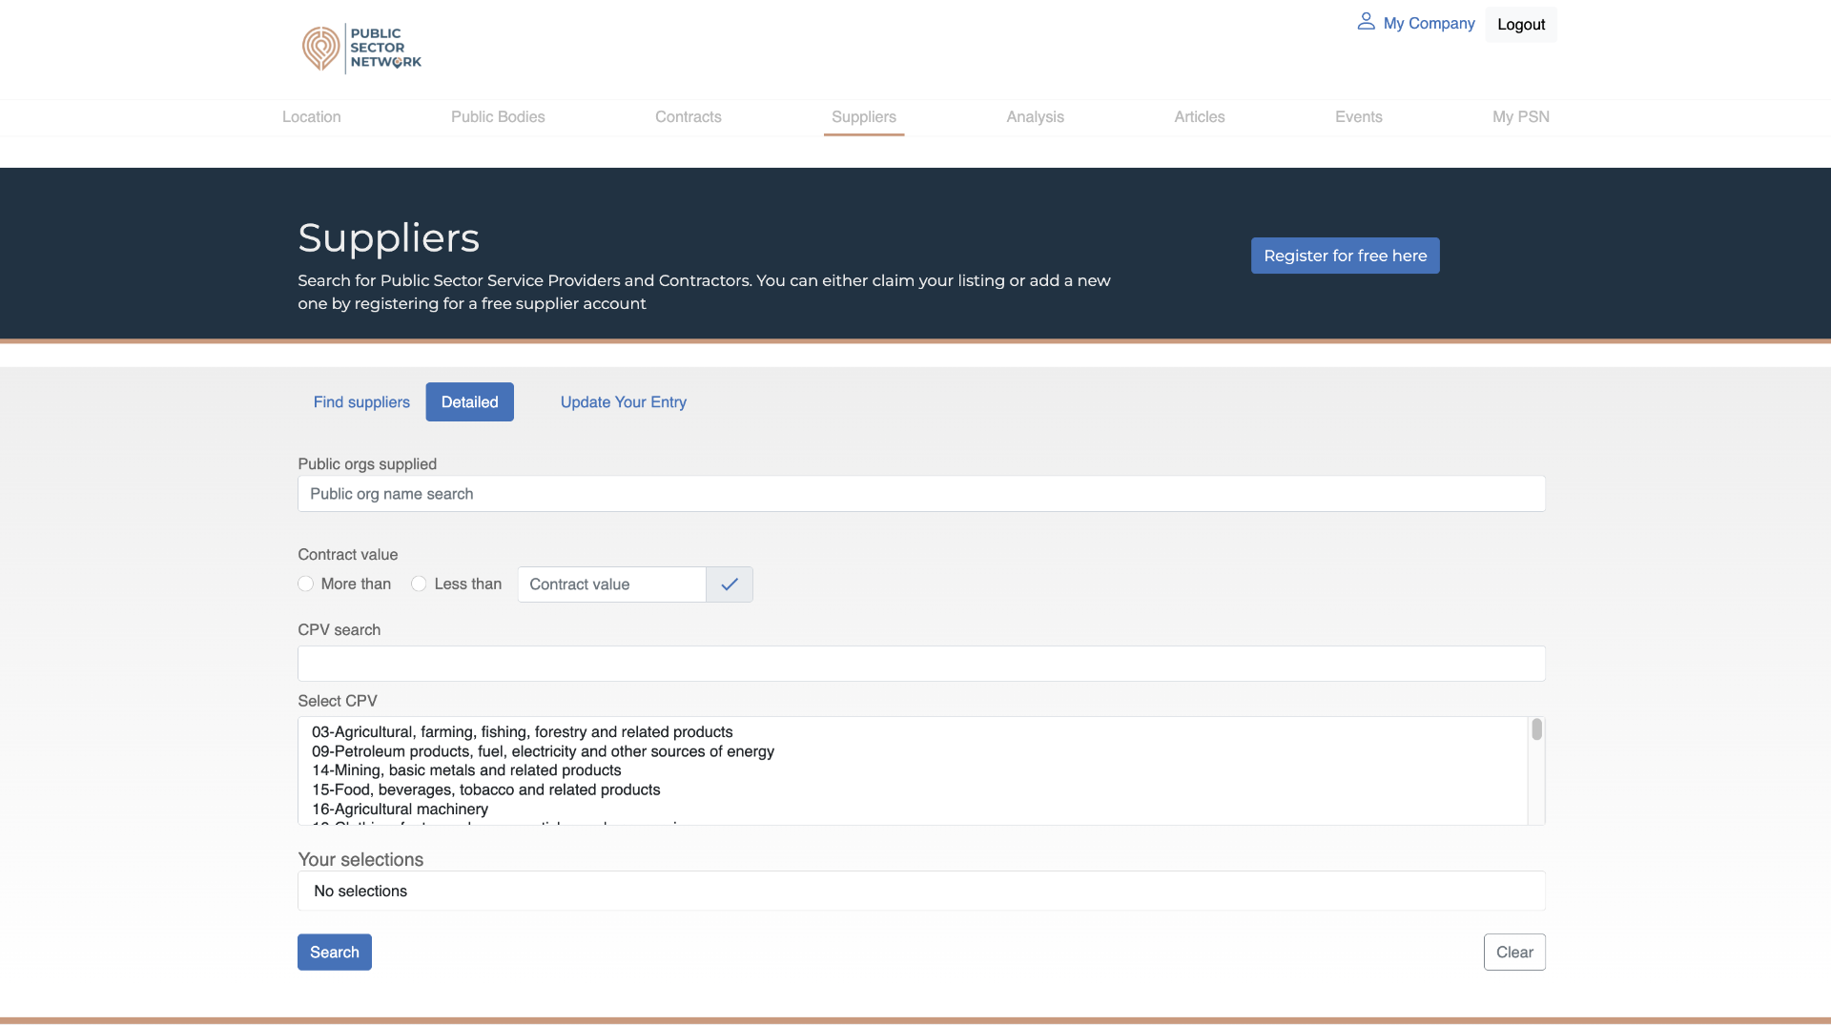Select 16-Agricultural machinery CPV entry
Image resolution: width=1831 pixels, height=1025 pixels.
tap(401, 809)
